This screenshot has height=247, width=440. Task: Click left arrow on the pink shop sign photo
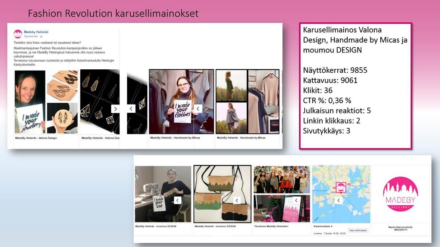pyautogui.click(x=296, y=200)
